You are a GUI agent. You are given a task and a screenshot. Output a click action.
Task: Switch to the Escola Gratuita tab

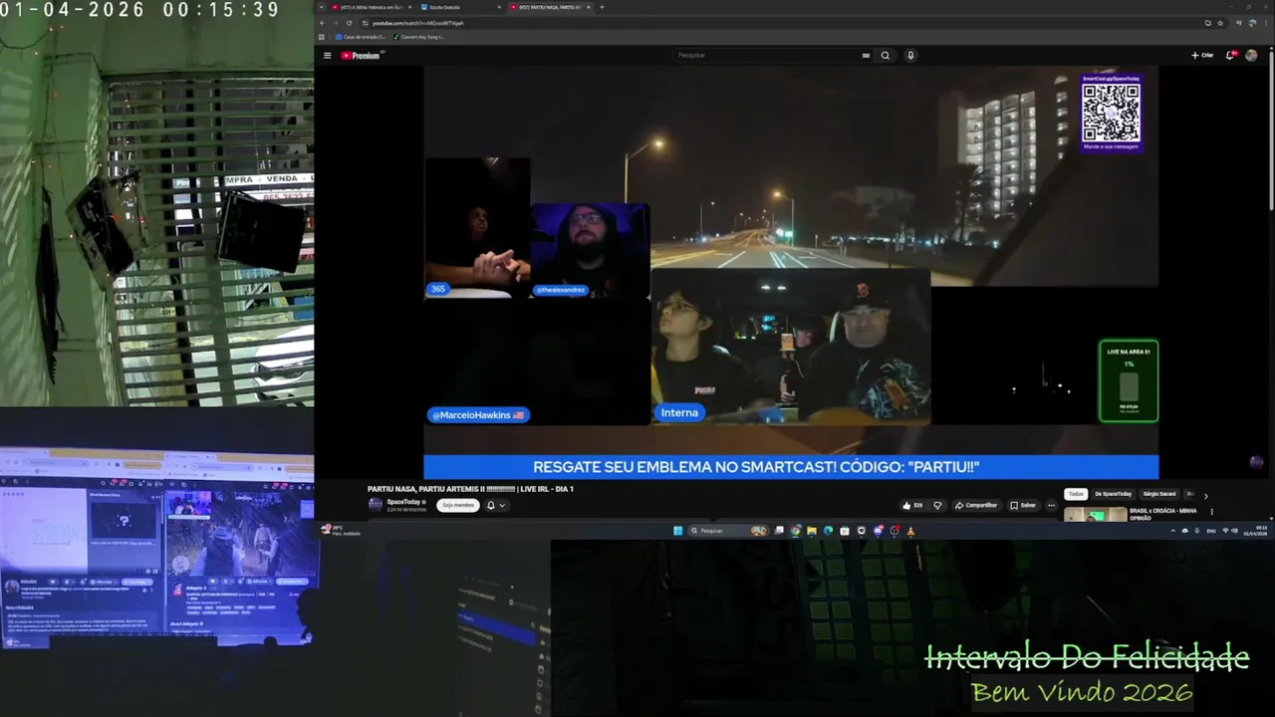pyautogui.click(x=461, y=7)
